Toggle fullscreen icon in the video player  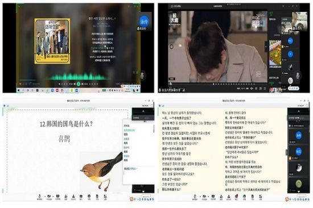pos(265,89)
